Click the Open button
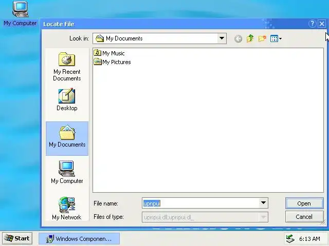This screenshot has height=246, width=329. coord(304,203)
